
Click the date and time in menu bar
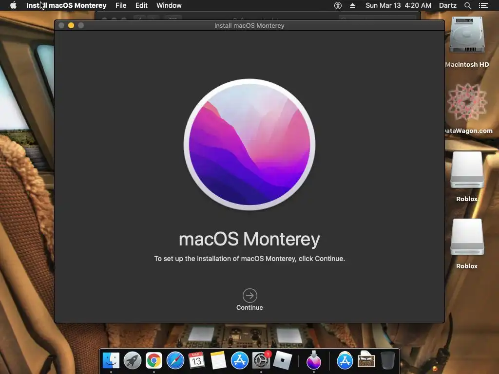399,5
